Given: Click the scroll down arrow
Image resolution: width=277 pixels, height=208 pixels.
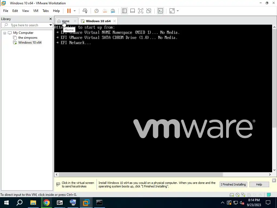Looking at the screenshot, I should [x=274, y=170].
